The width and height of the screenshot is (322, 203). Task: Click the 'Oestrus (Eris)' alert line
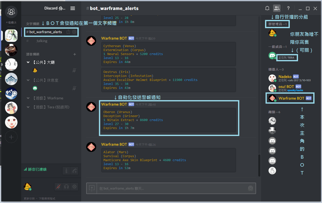click(117, 72)
